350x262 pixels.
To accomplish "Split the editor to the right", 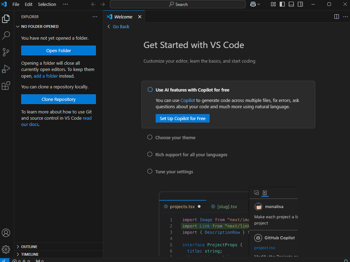I will 336,17.
